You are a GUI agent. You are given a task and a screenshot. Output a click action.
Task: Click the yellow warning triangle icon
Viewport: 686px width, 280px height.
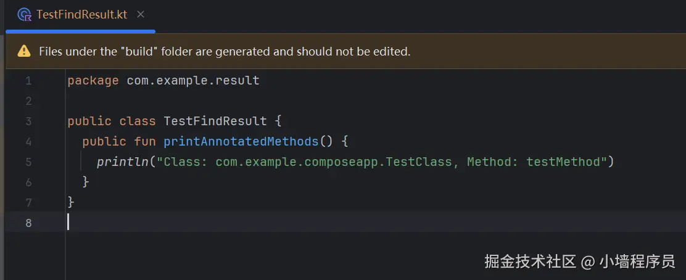coord(24,51)
